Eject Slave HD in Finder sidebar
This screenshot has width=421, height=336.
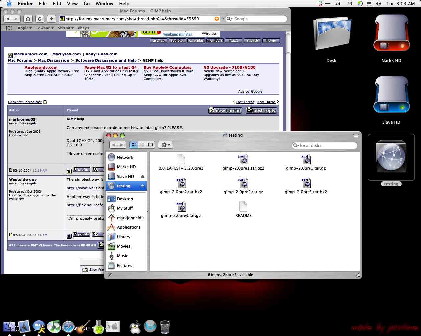click(x=143, y=176)
